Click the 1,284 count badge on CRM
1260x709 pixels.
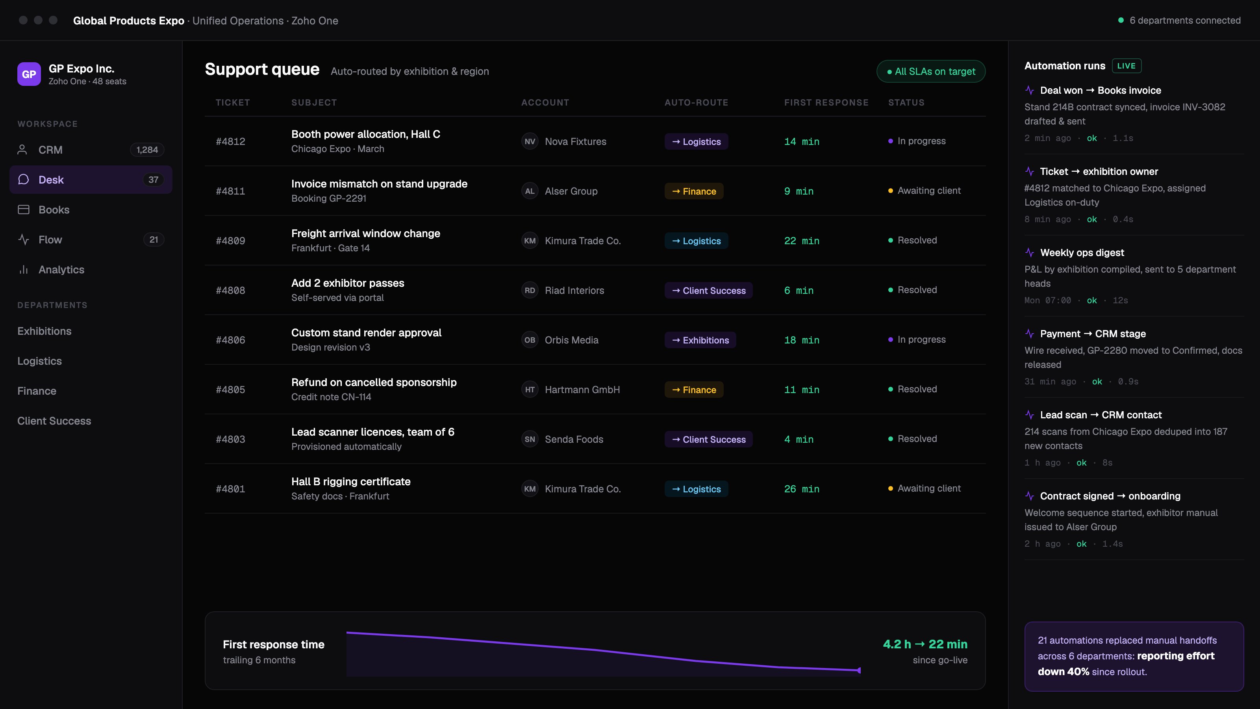pos(147,150)
